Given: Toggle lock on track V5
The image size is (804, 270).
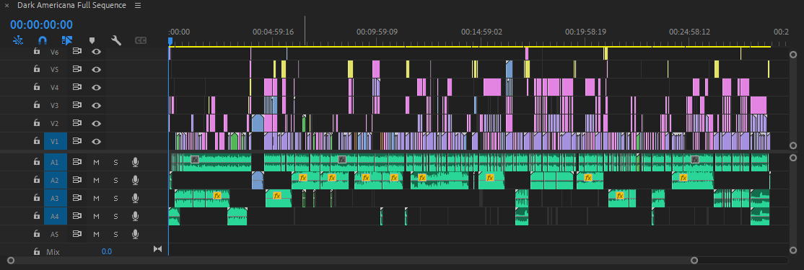Looking at the screenshot, I should coord(36,69).
